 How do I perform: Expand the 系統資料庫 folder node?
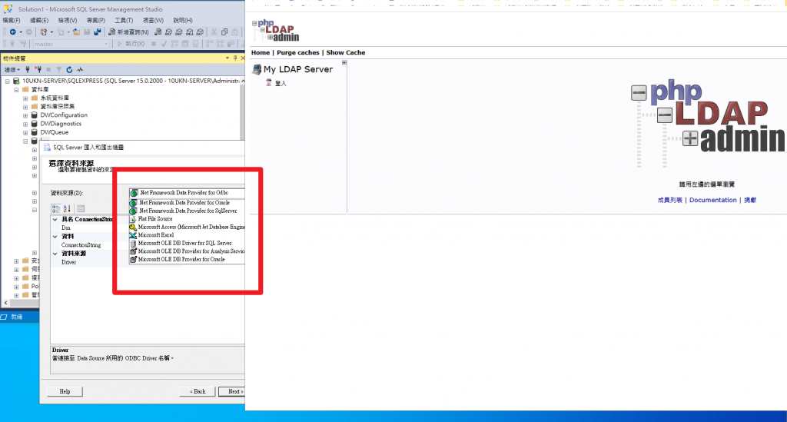(x=25, y=98)
